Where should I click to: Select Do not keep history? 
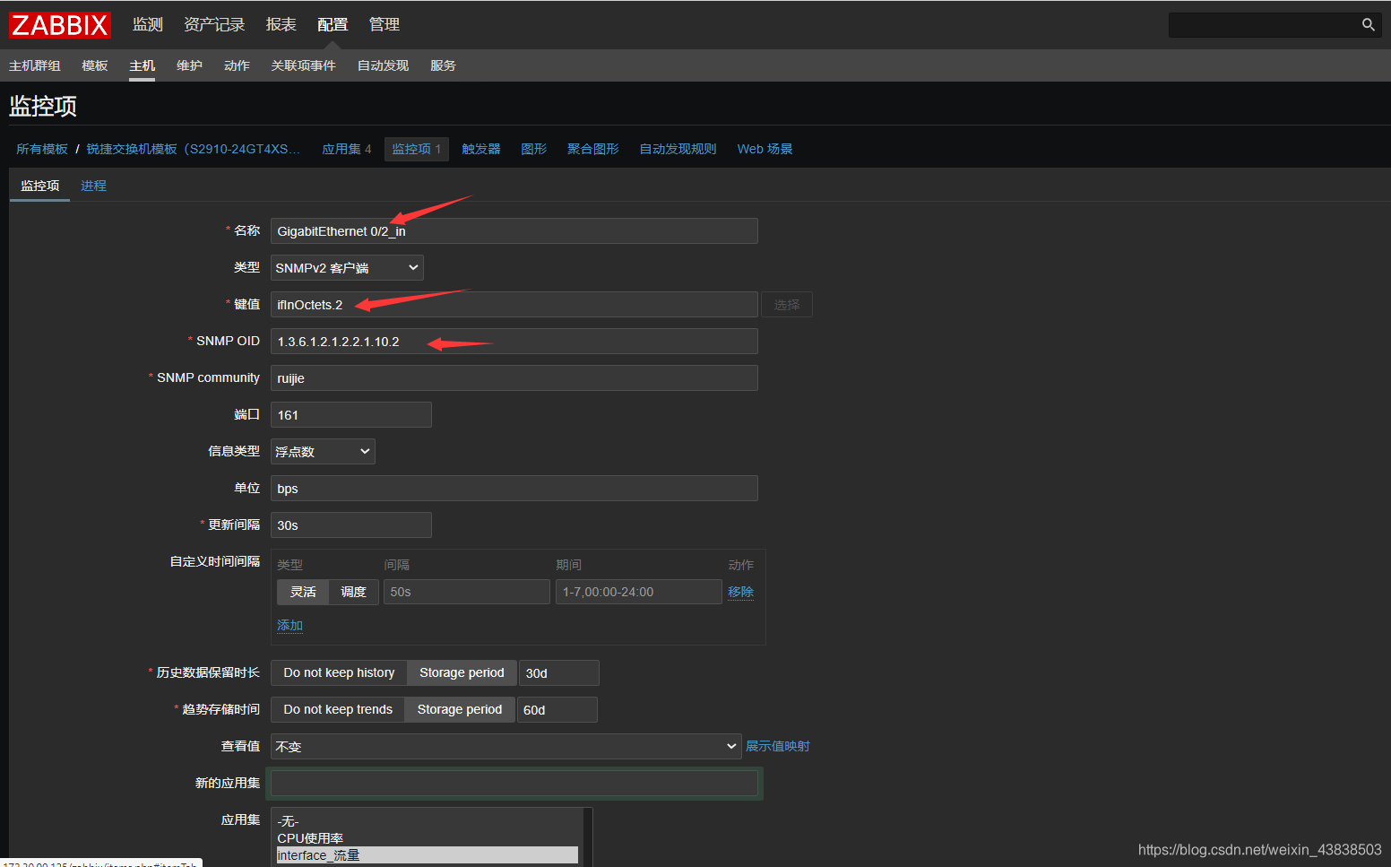tap(339, 672)
